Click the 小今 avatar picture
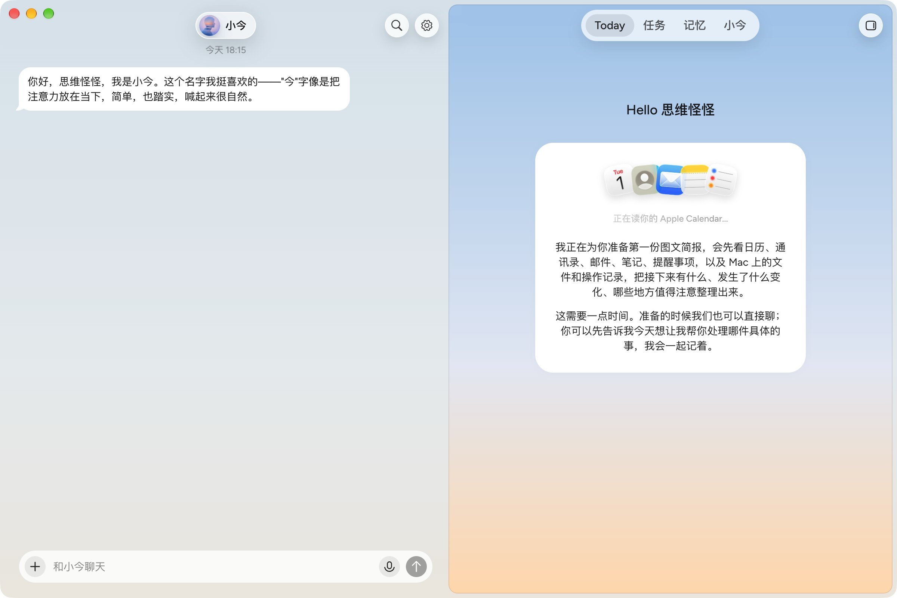This screenshot has width=897, height=598. click(x=209, y=25)
